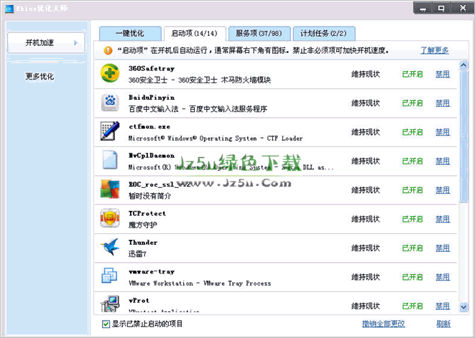Click the vertical scrollbar thumb

(464, 136)
